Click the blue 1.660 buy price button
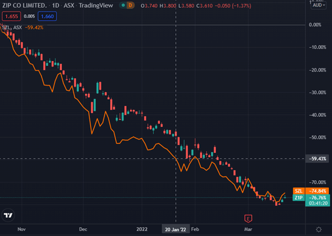 click(47, 17)
